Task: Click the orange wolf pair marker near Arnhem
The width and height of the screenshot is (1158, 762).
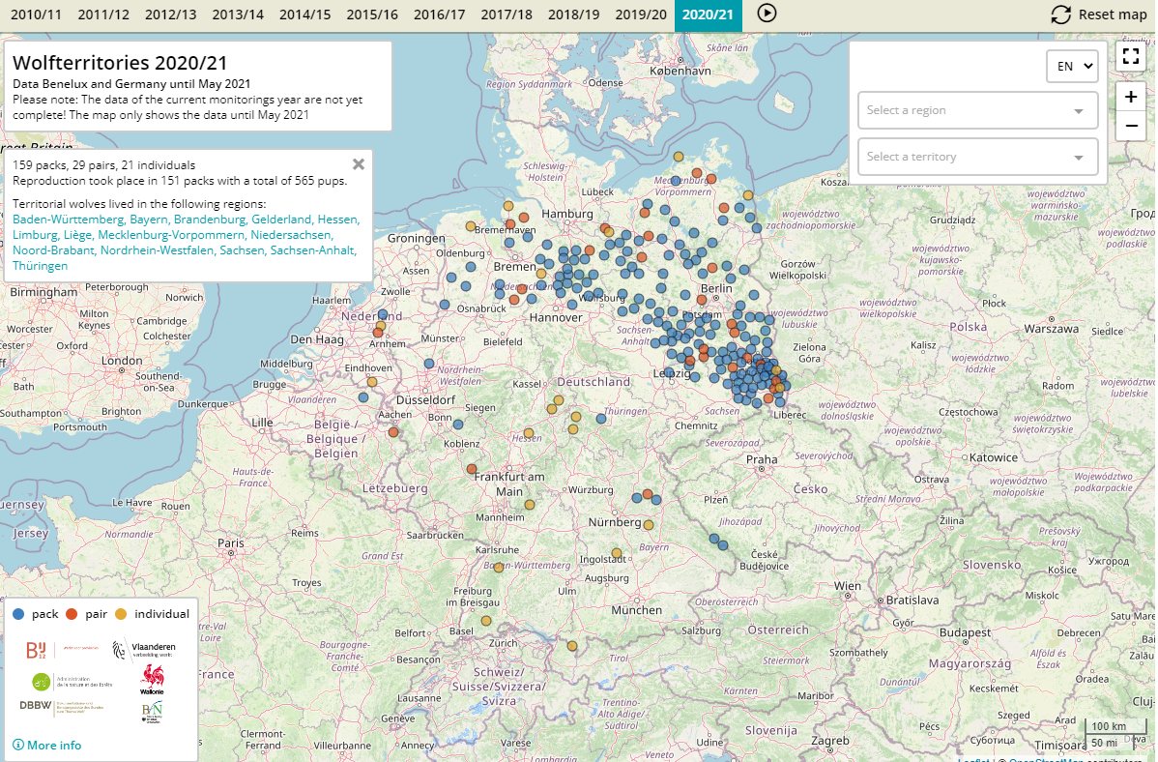Action: (378, 333)
